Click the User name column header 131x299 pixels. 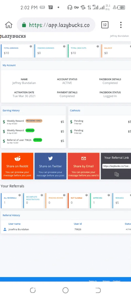14,224
